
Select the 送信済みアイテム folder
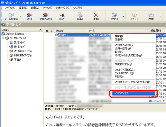23,51
